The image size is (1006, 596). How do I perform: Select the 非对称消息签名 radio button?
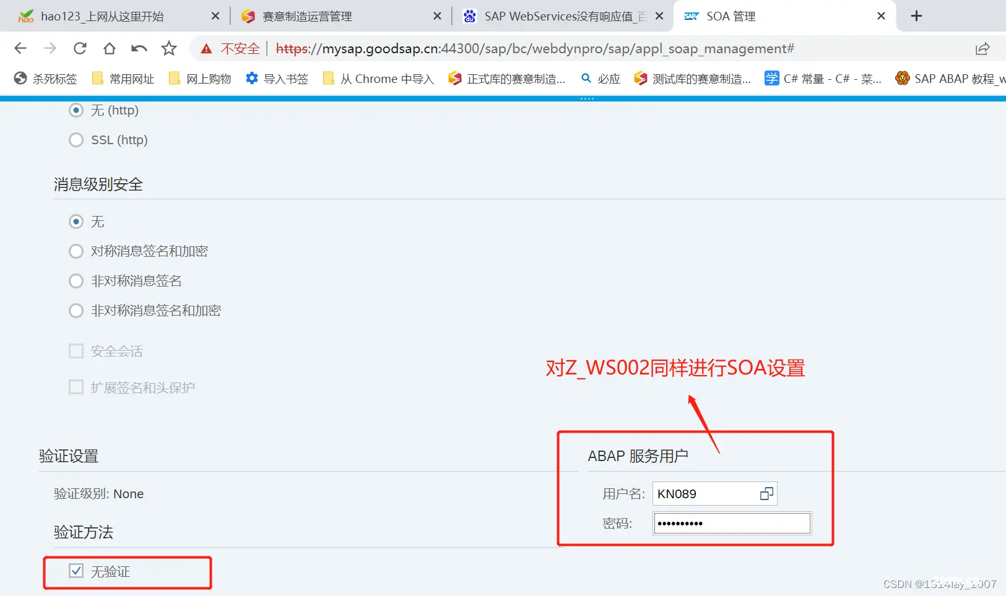pos(76,281)
